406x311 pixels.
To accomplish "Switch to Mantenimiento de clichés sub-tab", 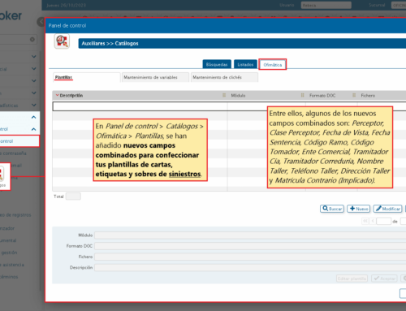I will [224, 77].
